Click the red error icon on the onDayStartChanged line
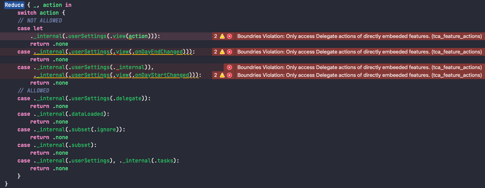Screen dimensions: 485x188 229,75
